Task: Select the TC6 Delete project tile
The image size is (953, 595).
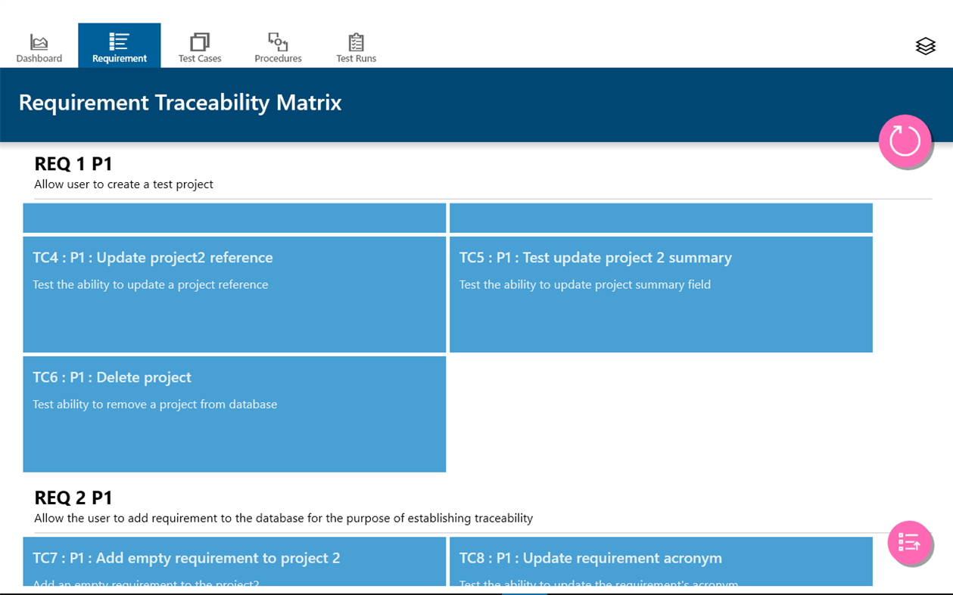Action: pos(234,414)
